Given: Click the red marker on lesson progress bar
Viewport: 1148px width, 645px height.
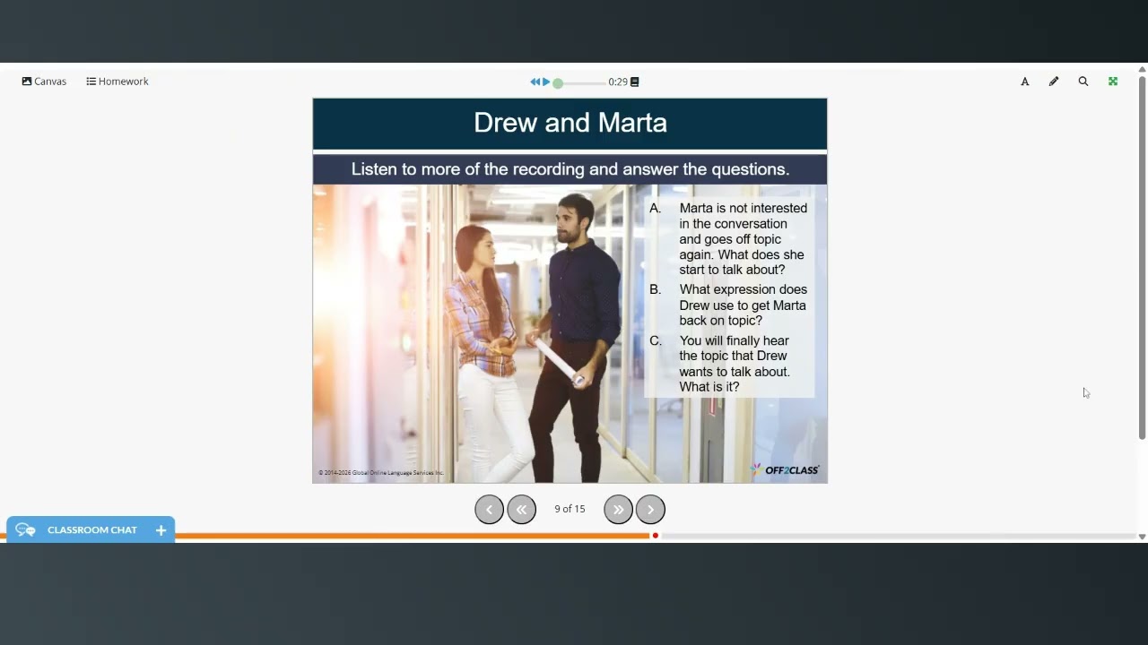Looking at the screenshot, I should click(x=656, y=536).
